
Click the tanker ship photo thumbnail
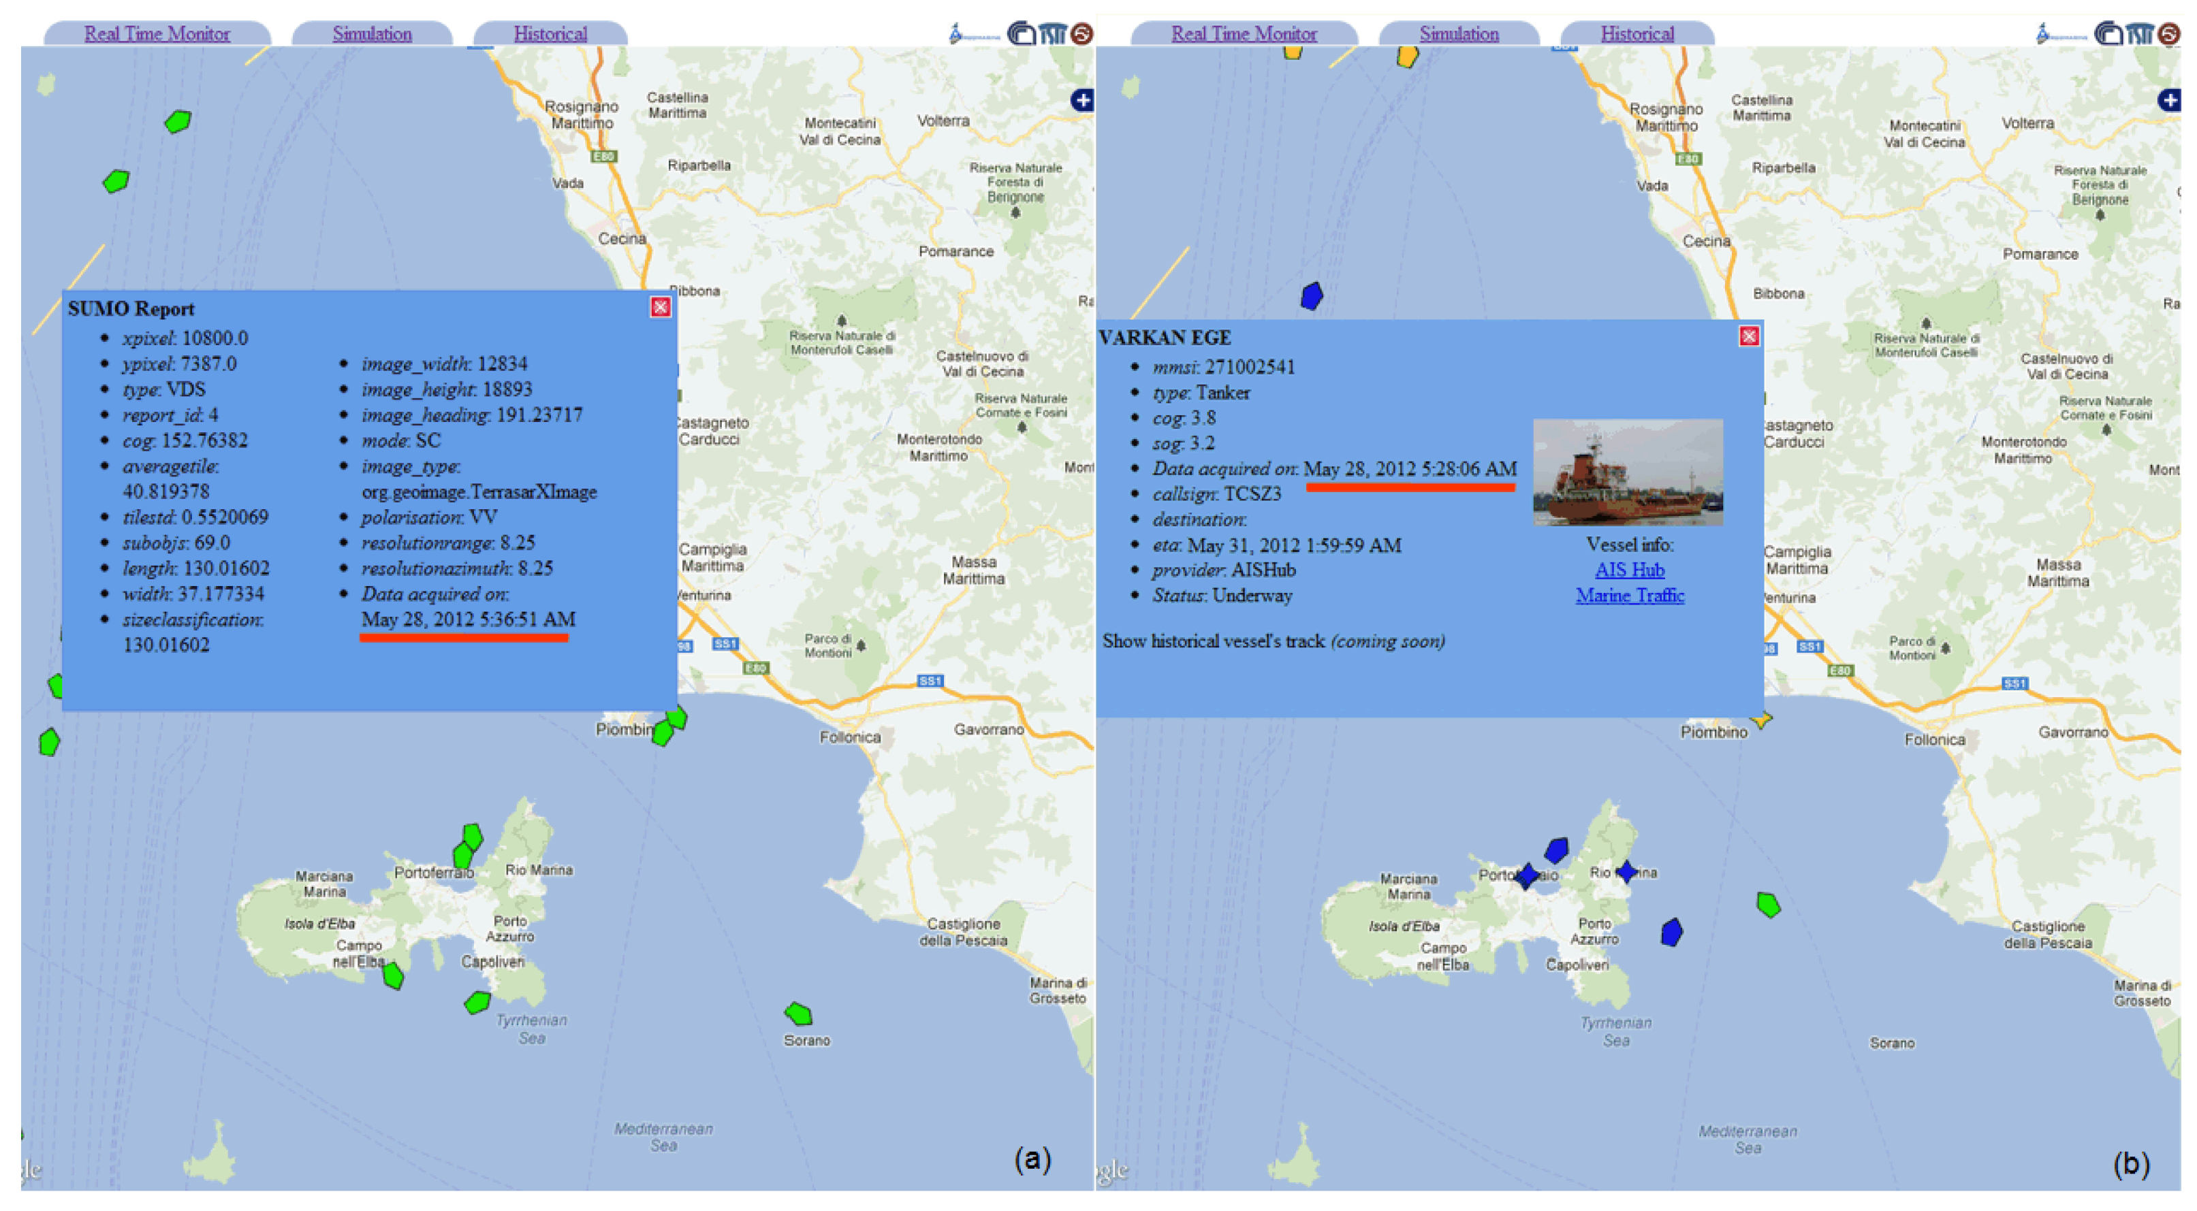pyautogui.click(x=1627, y=472)
